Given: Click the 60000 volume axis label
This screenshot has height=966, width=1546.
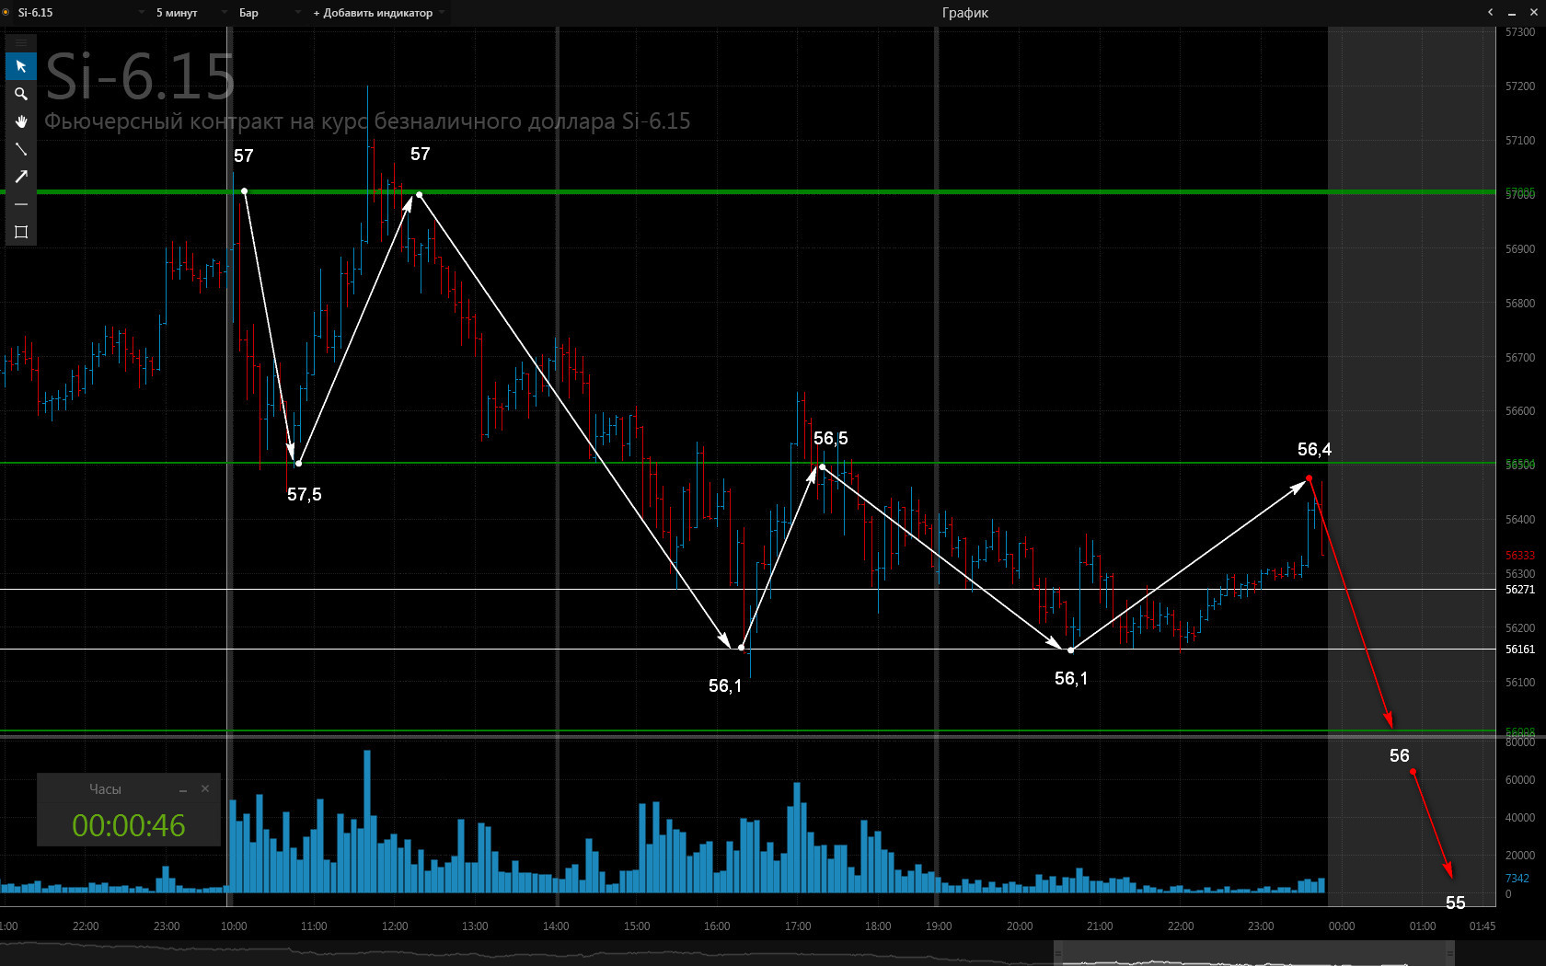Looking at the screenshot, I should click(1520, 780).
